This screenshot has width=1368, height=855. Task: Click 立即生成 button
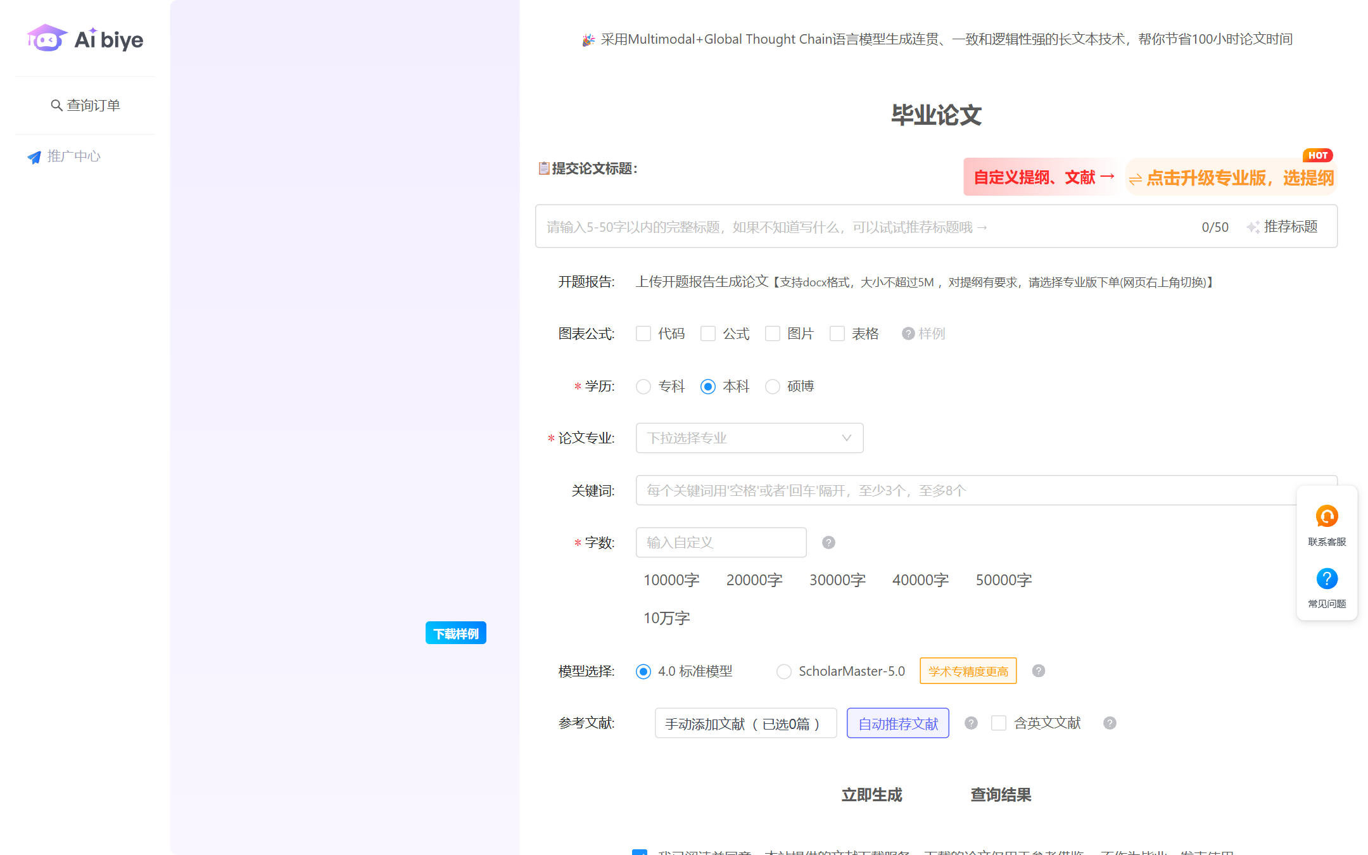click(871, 795)
